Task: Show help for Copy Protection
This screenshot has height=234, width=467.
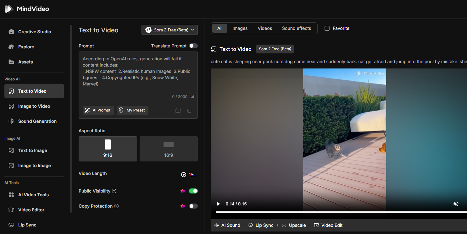Action: point(116,206)
